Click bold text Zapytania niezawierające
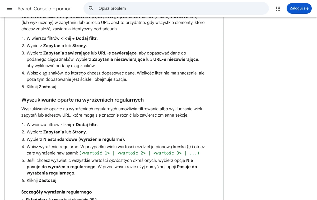 click(119, 59)
